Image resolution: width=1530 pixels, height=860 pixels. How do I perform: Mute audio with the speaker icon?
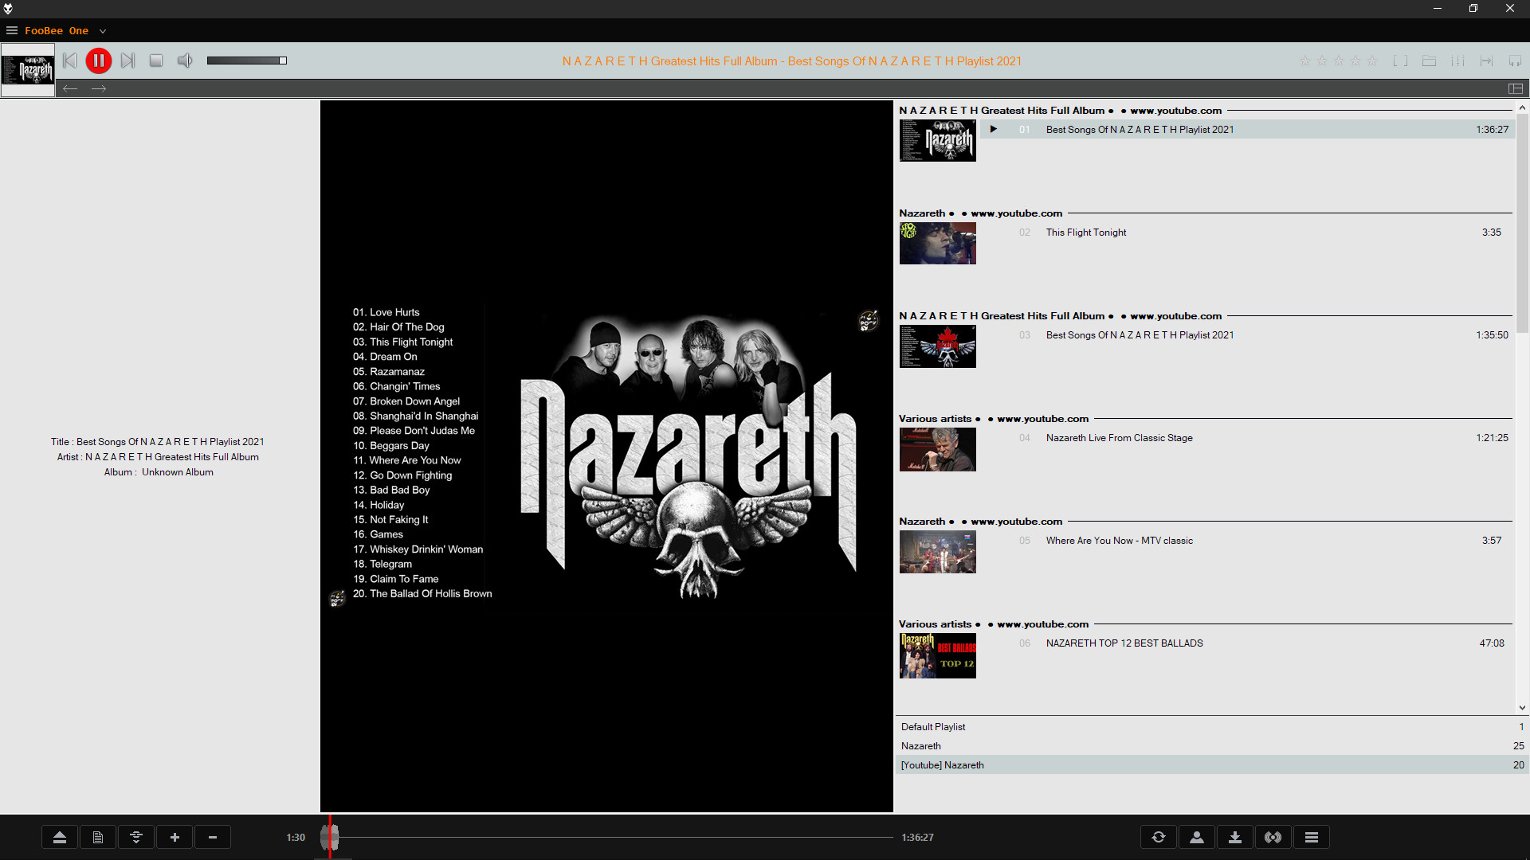pos(185,61)
